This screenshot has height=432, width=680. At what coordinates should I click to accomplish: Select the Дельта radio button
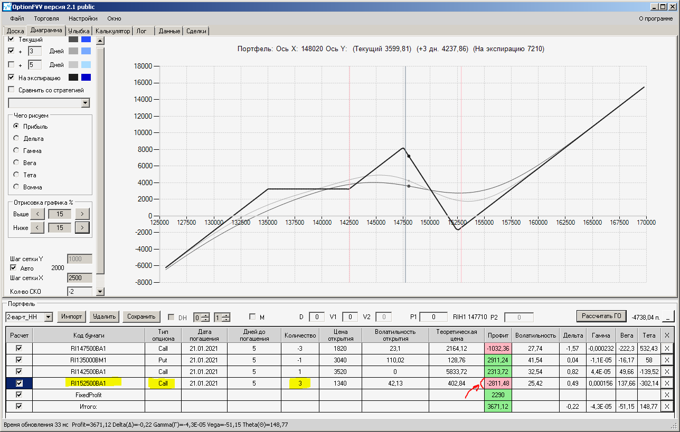16,138
